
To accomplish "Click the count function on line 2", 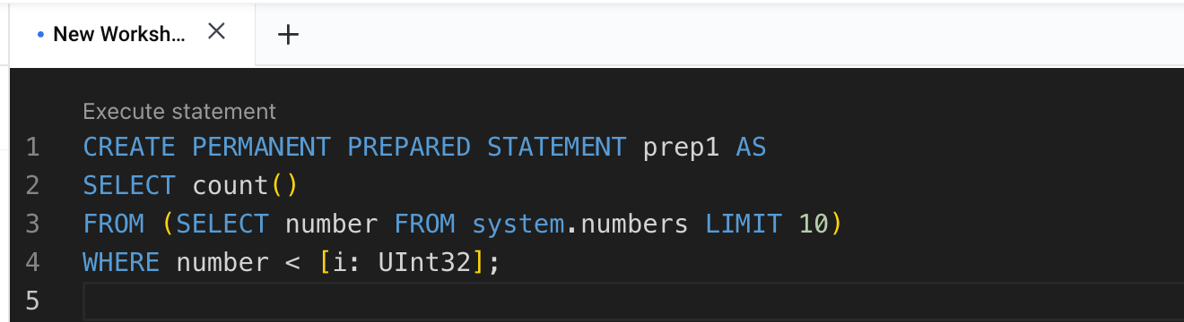I will [x=231, y=185].
